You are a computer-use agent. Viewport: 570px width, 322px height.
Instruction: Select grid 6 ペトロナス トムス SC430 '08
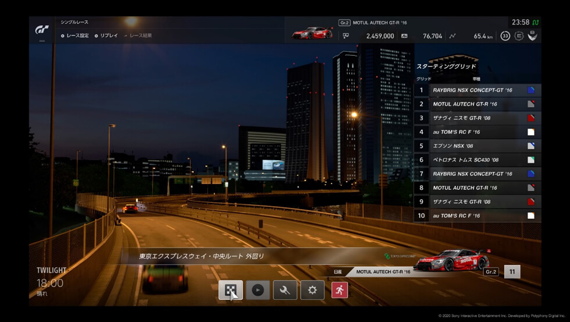tap(478, 160)
